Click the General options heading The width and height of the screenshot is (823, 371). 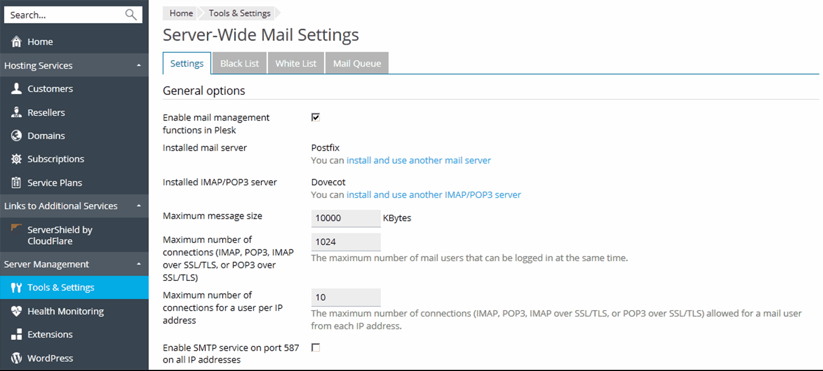(204, 91)
